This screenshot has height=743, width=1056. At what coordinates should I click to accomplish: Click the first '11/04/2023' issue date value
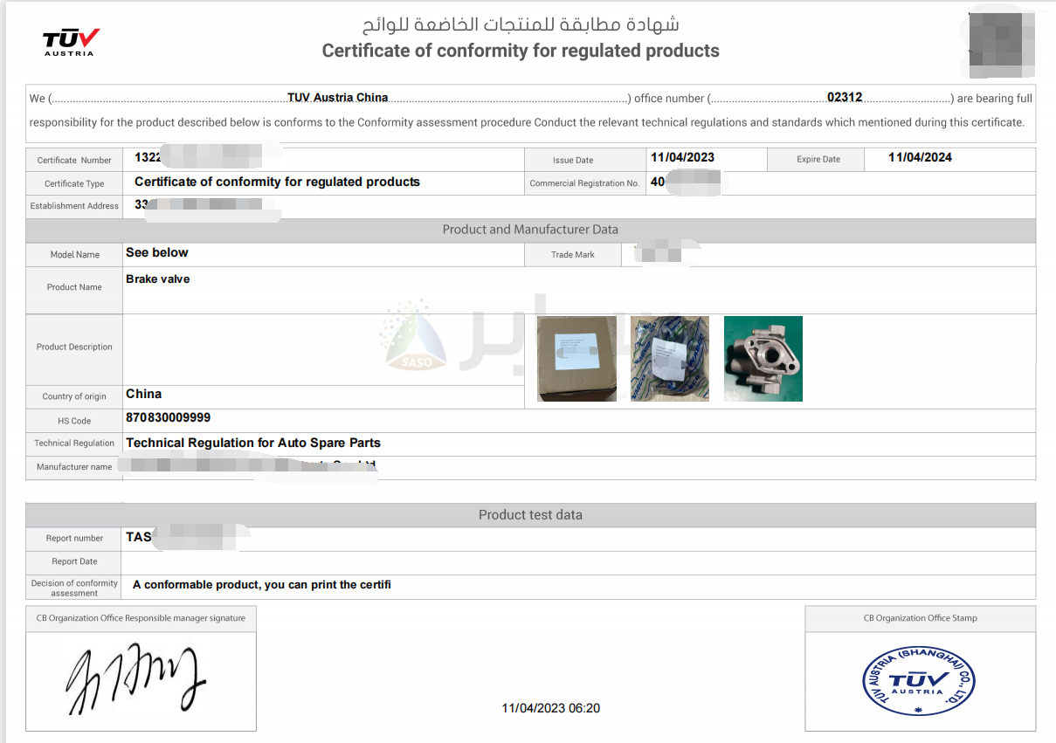682,157
